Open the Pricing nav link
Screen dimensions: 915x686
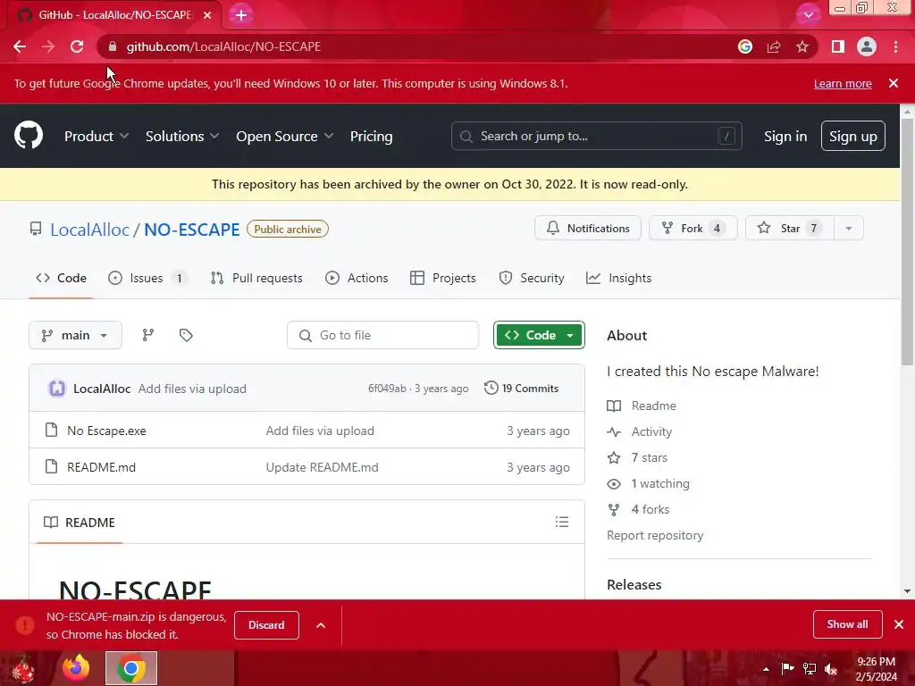click(371, 137)
